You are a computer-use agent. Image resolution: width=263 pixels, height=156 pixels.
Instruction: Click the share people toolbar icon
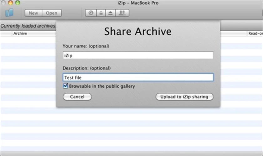coord(122,13)
